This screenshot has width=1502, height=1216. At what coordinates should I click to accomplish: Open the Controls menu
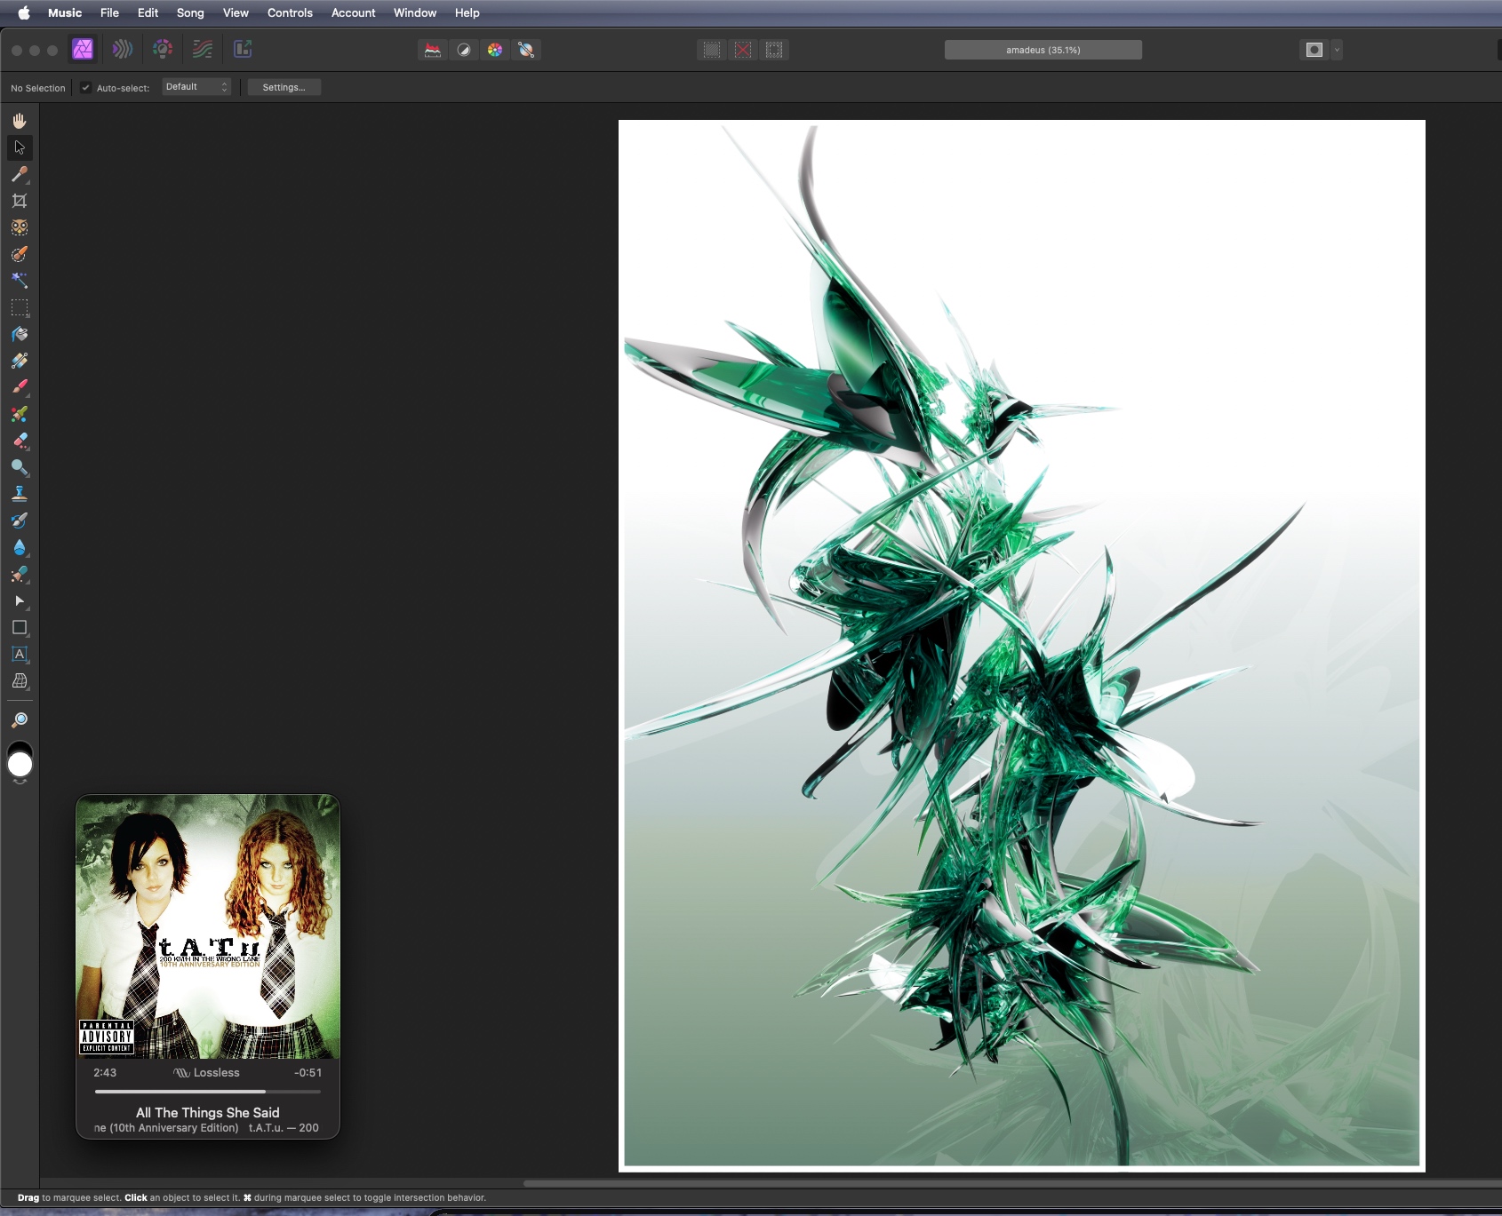click(x=290, y=12)
